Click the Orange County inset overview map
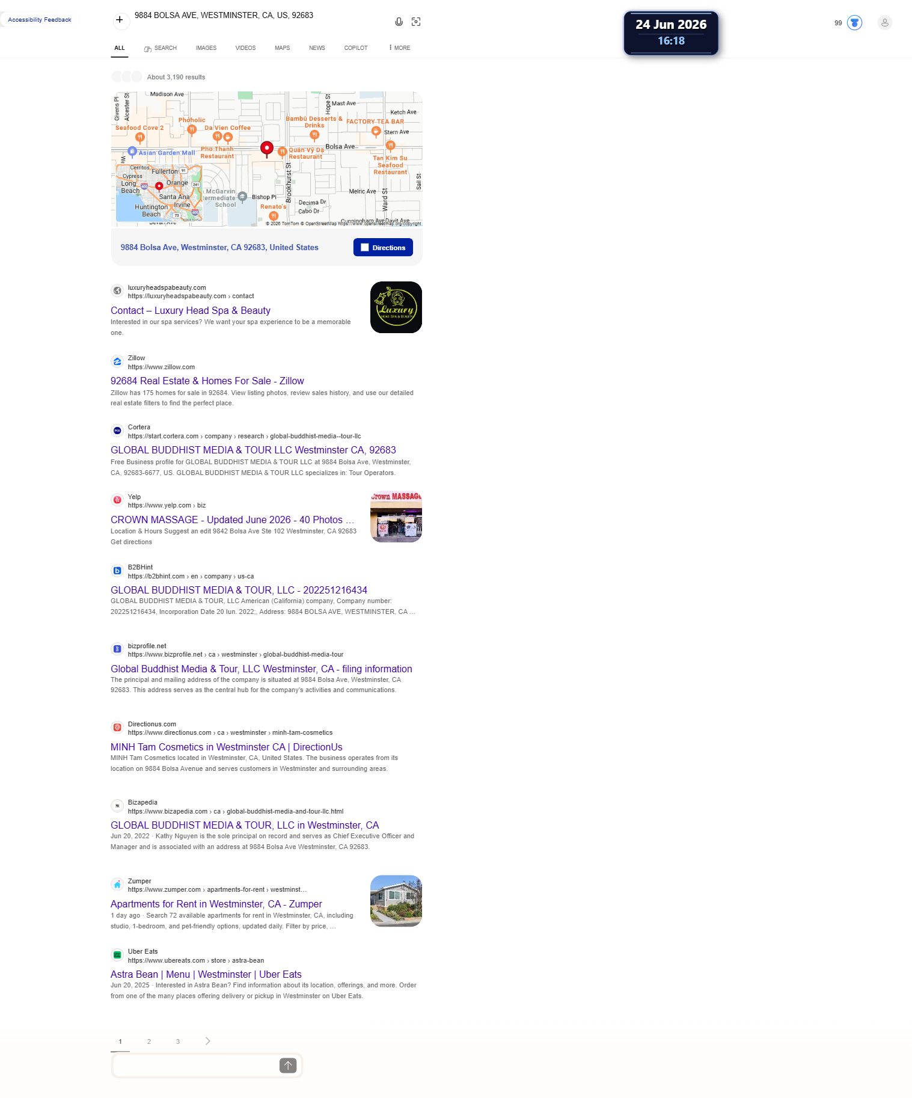 (x=159, y=194)
